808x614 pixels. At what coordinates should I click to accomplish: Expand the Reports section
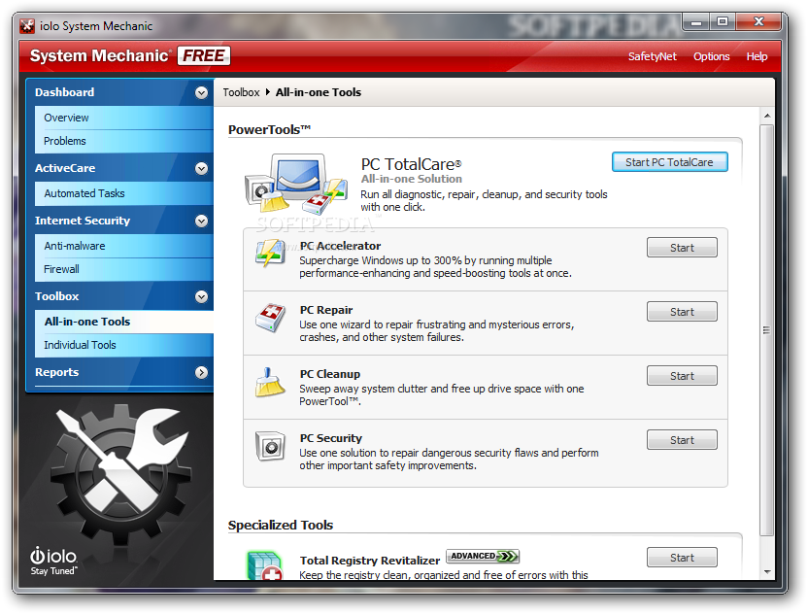click(x=201, y=372)
